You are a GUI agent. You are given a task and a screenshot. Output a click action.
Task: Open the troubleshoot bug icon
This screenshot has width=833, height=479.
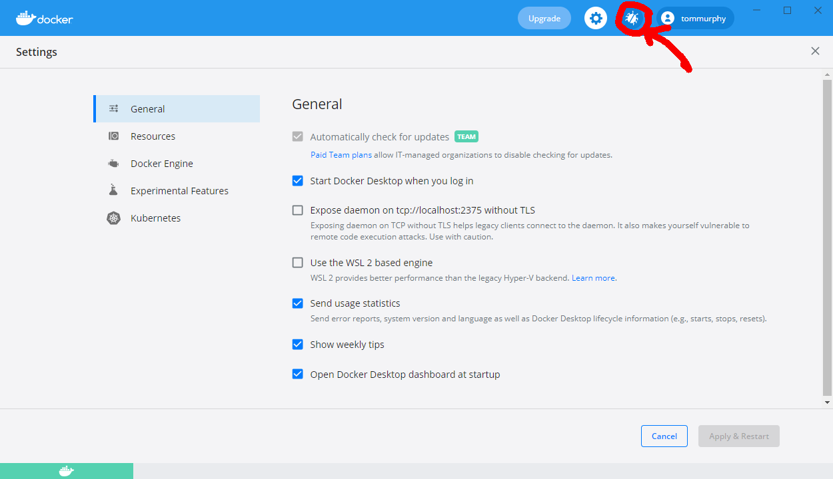631,19
